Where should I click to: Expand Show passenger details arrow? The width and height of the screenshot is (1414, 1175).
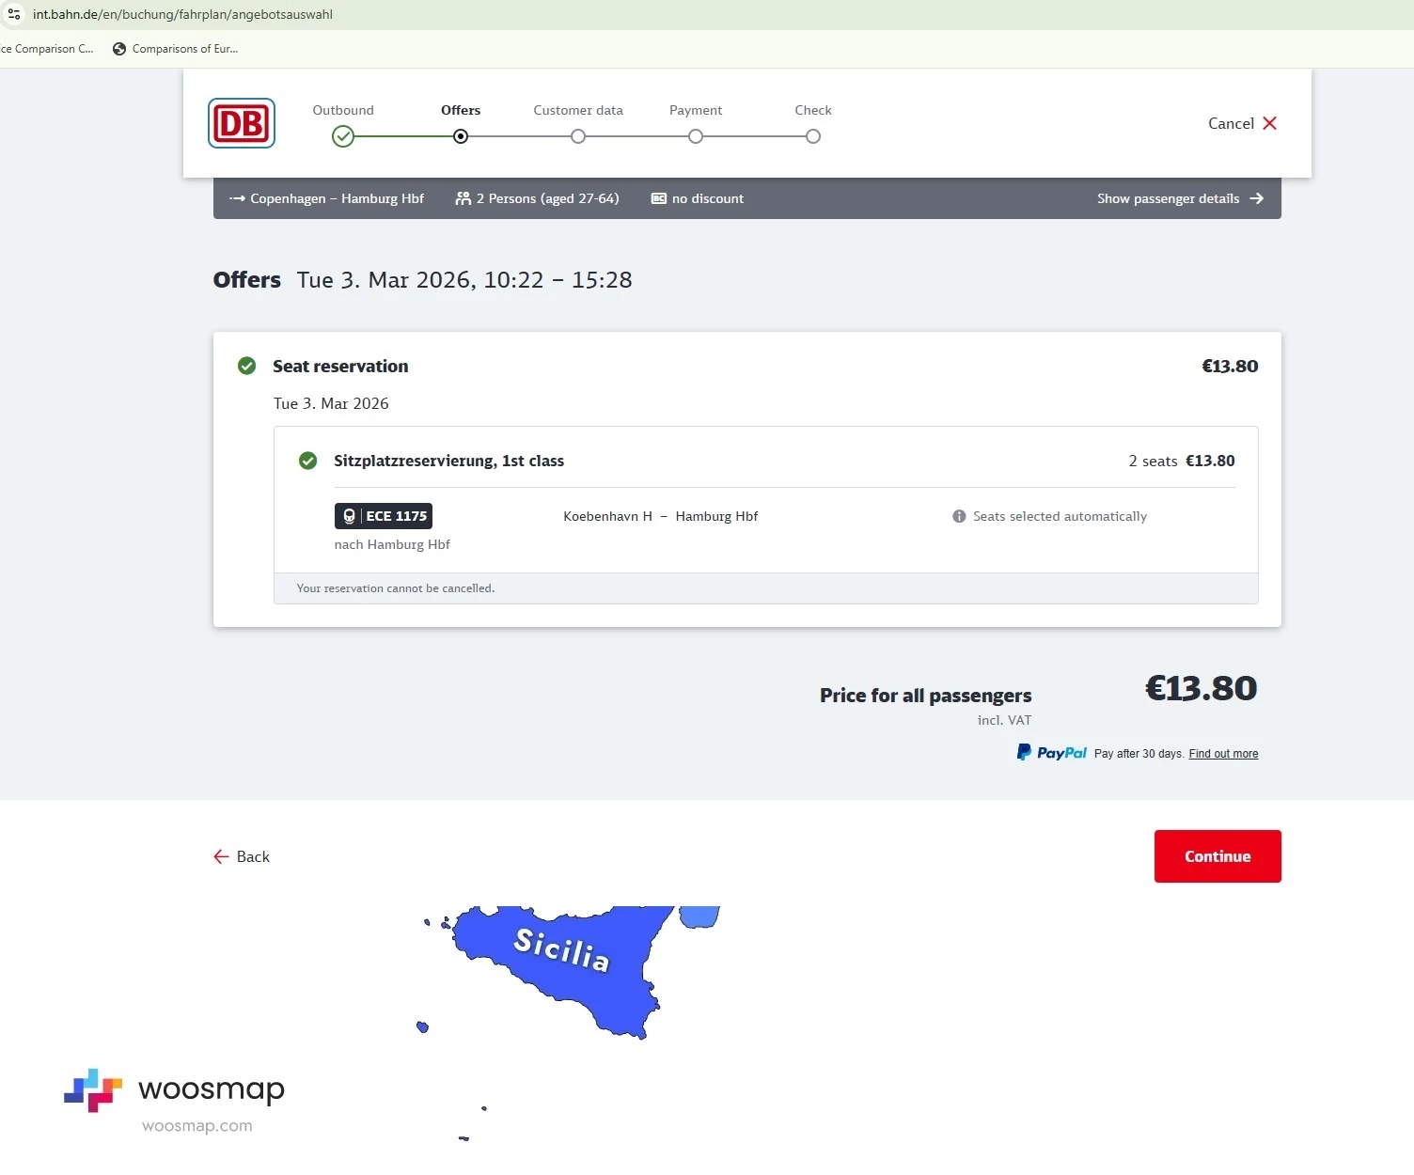(1256, 198)
